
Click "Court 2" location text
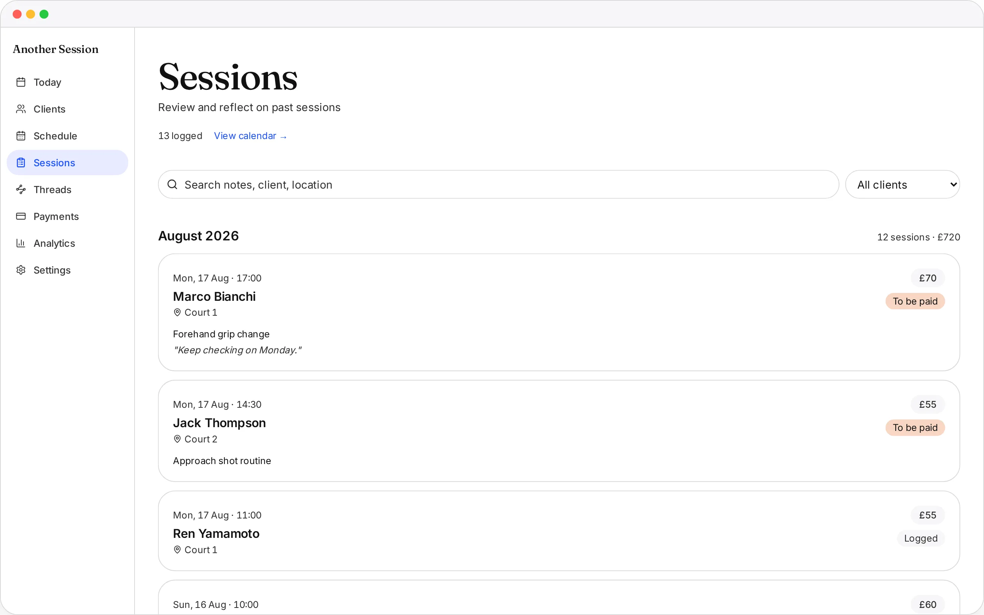[201, 439]
